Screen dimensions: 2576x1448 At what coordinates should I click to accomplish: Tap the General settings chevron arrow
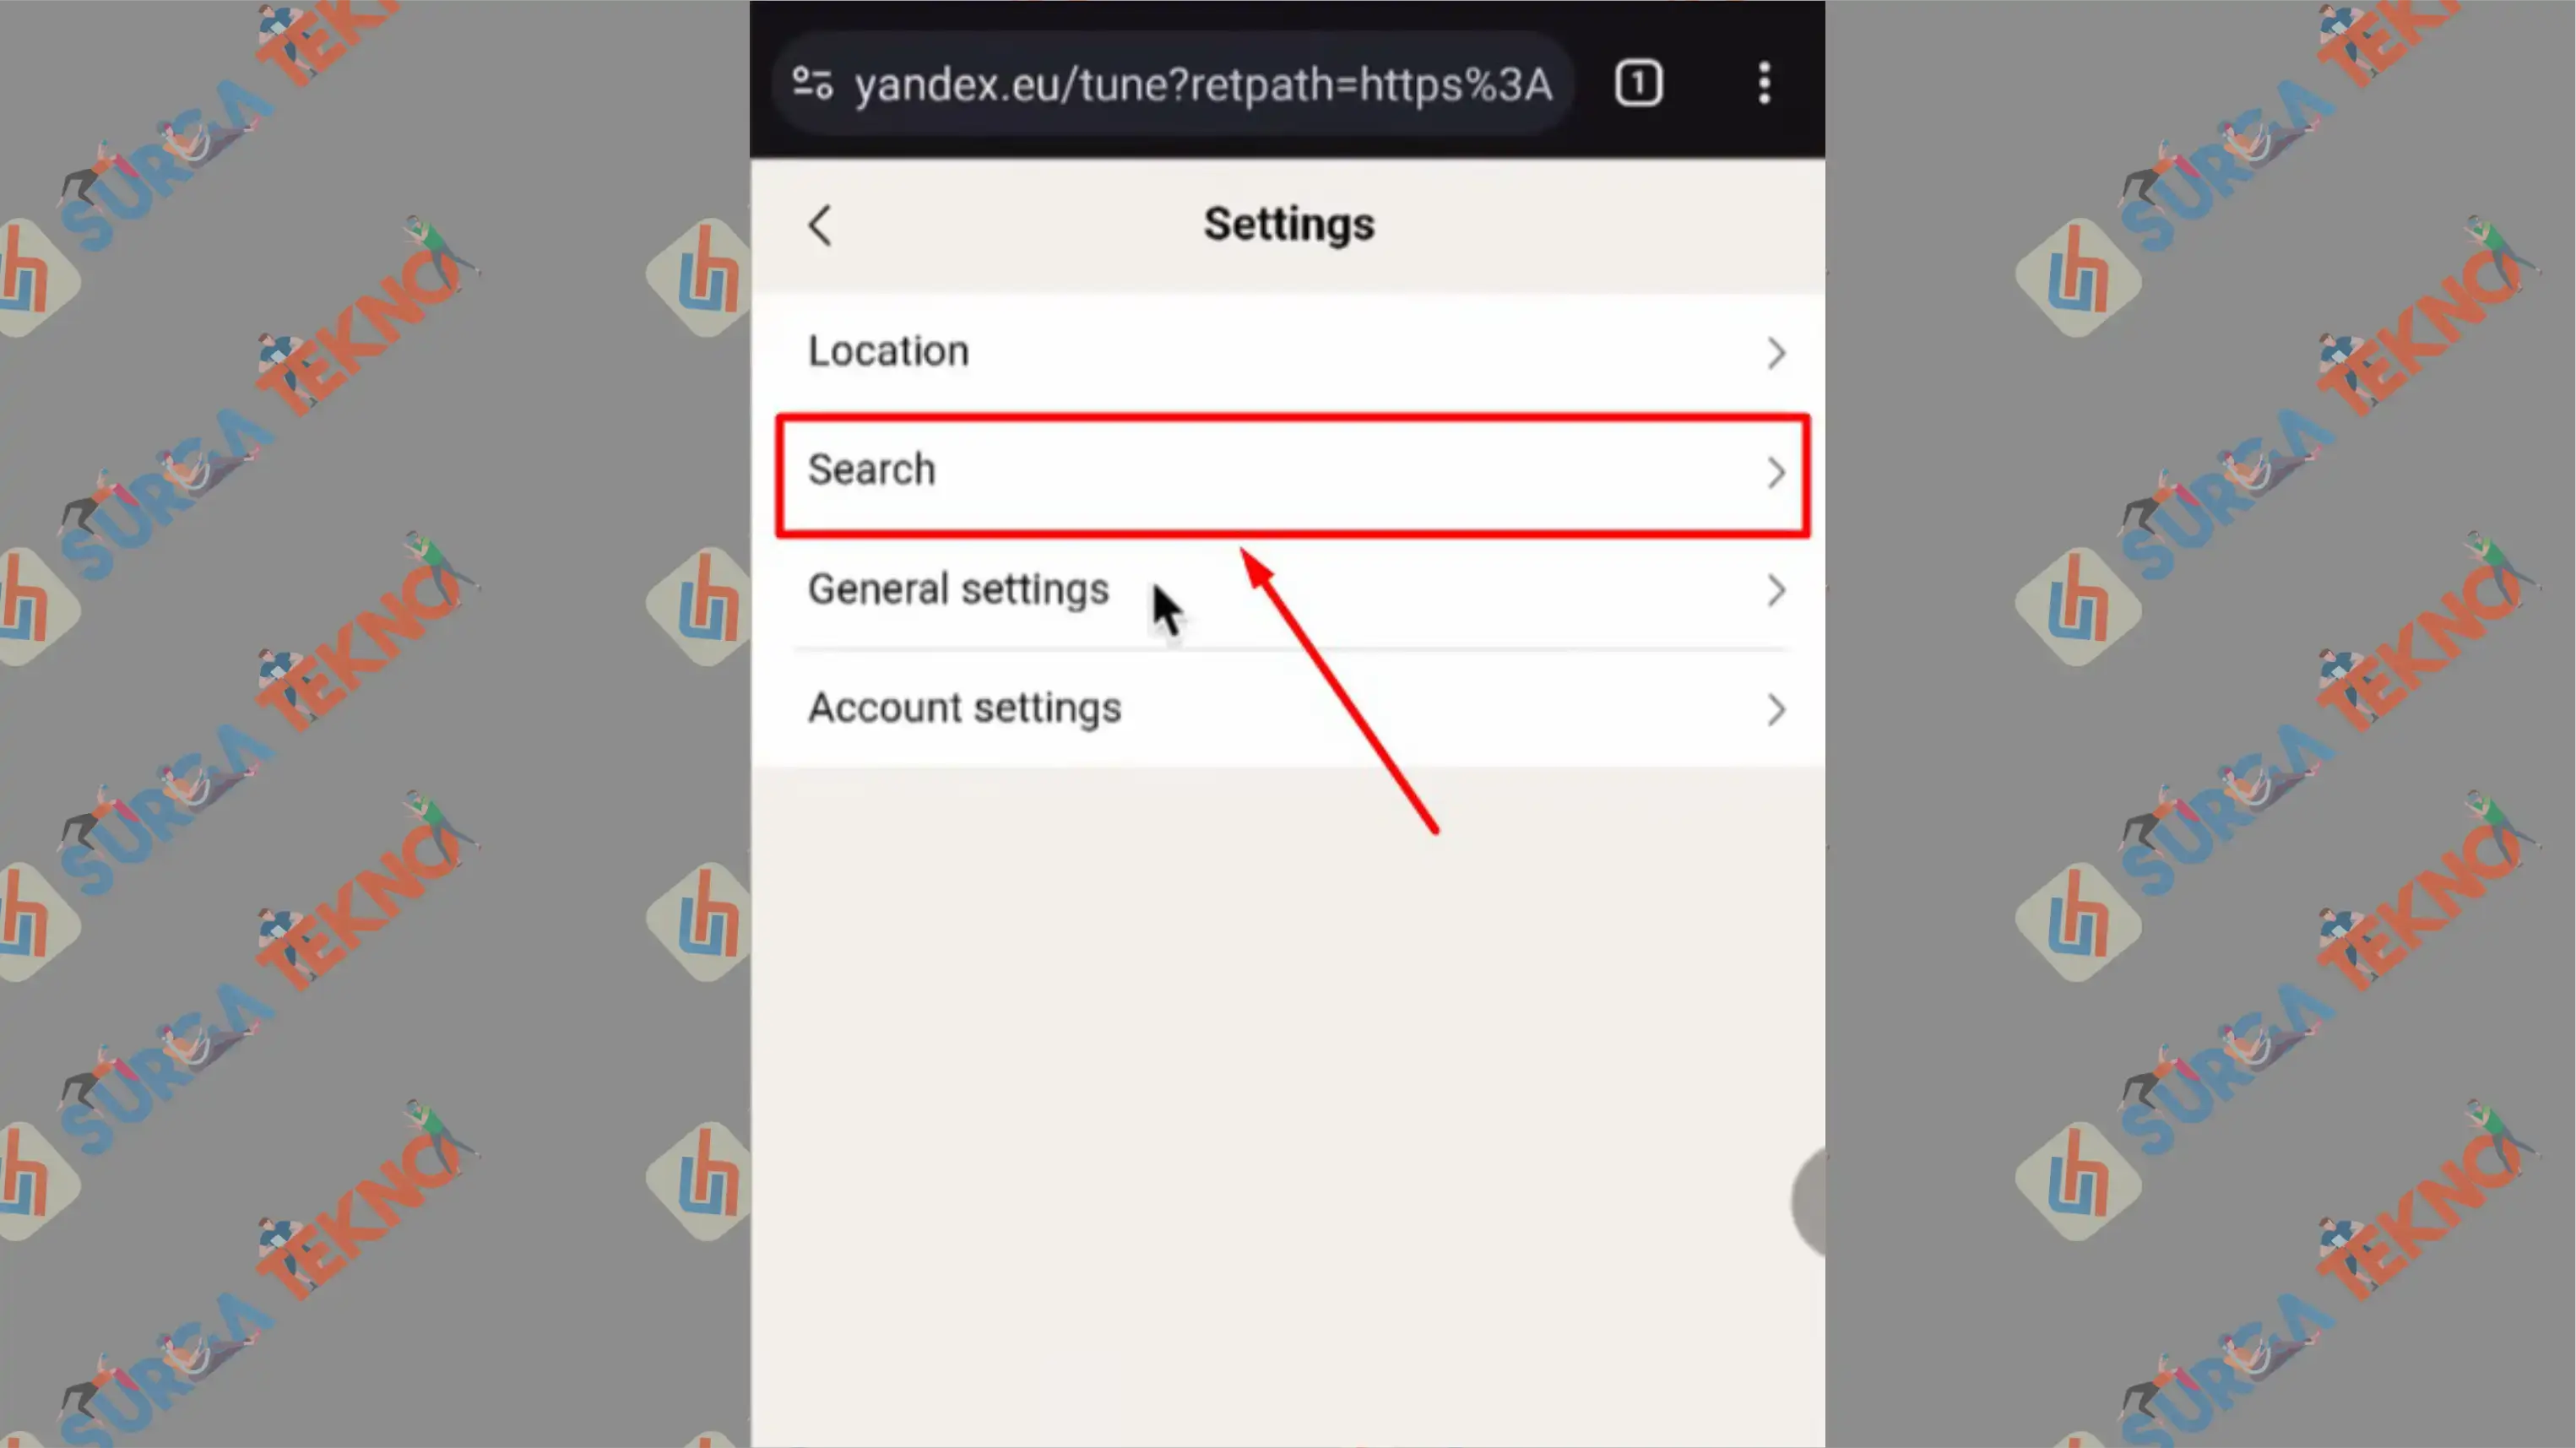(x=1775, y=589)
